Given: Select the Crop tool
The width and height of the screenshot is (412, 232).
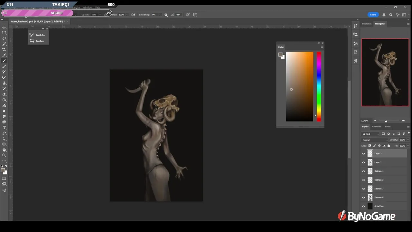Looking at the screenshot, I should [4, 49].
